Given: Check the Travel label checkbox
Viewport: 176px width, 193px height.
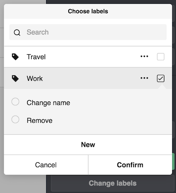Looking at the screenshot, I should tap(160, 57).
